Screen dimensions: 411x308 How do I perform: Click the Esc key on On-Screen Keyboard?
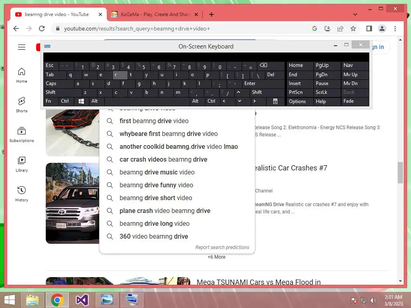(x=51, y=65)
